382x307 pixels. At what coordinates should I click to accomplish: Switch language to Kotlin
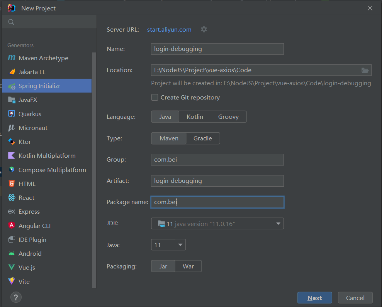pos(195,116)
